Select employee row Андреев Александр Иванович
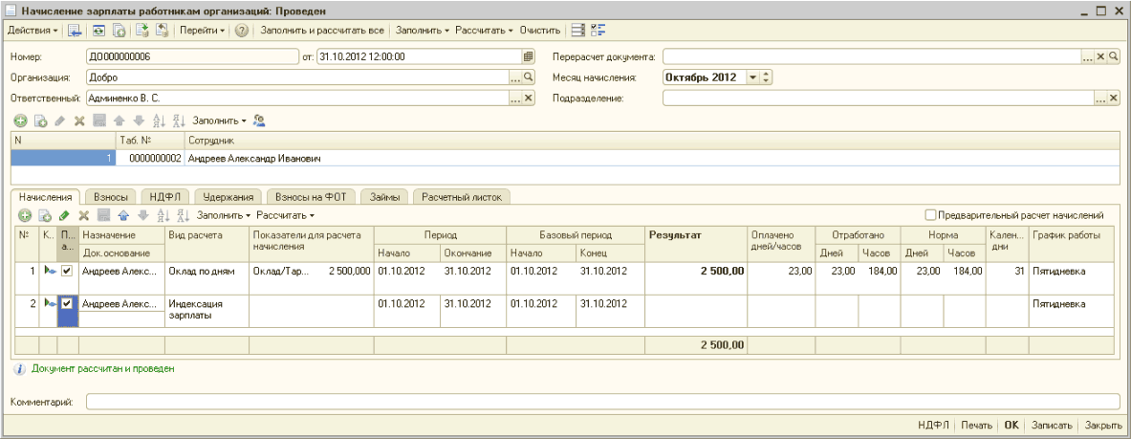Viewport: 1131px width, 439px height. (x=565, y=158)
